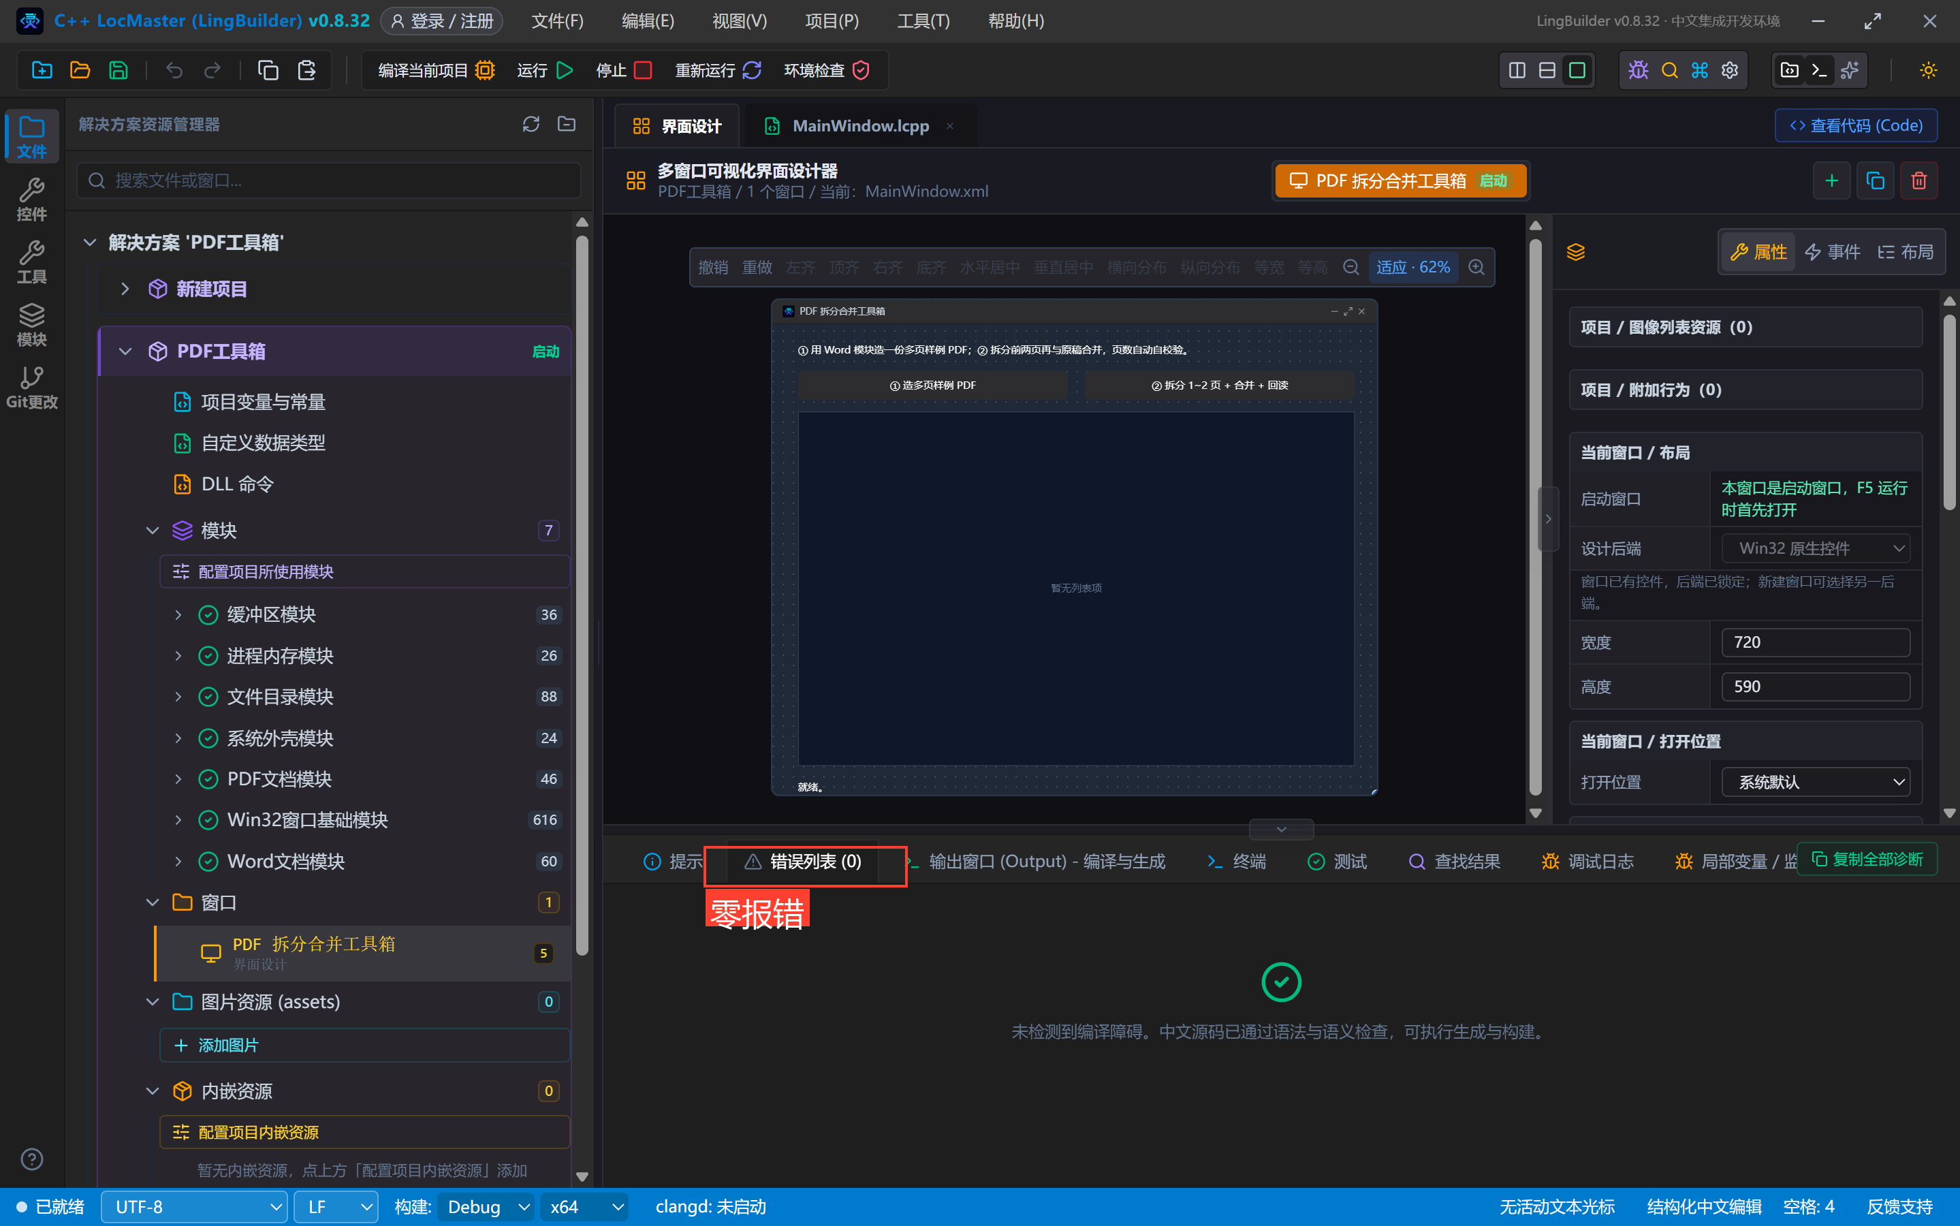This screenshot has width=1960, height=1226.
Task: Click the undo arrow icon
Action: click(x=174, y=71)
